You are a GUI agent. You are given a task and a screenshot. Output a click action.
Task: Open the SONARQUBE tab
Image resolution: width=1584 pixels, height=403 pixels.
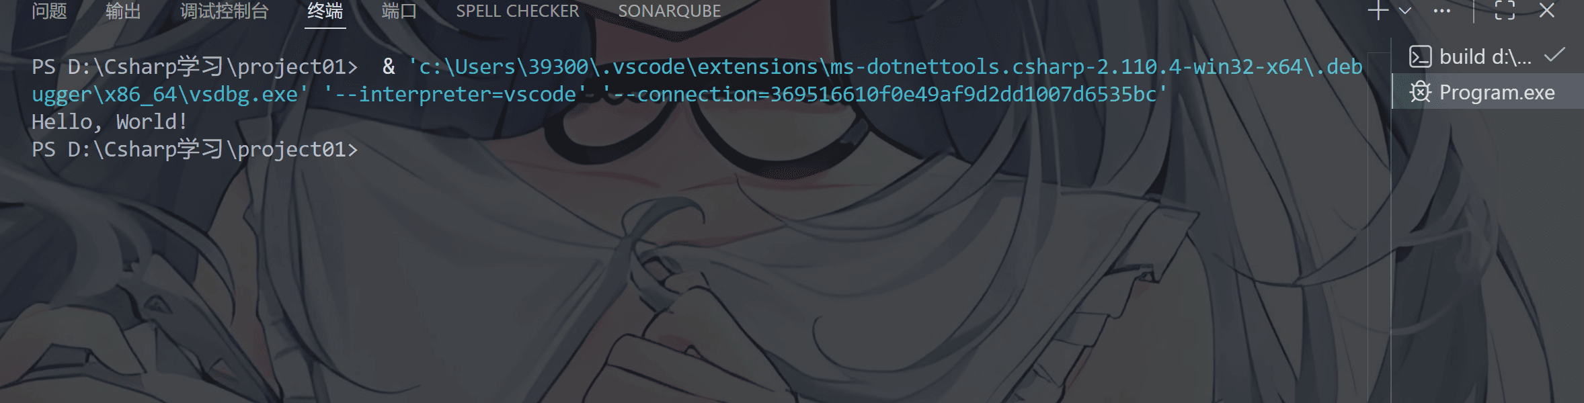670,11
